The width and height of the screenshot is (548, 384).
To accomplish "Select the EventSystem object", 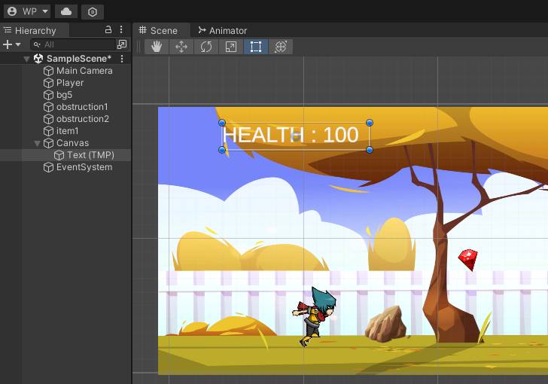I will pyautogui.click(x=84, y=167).
